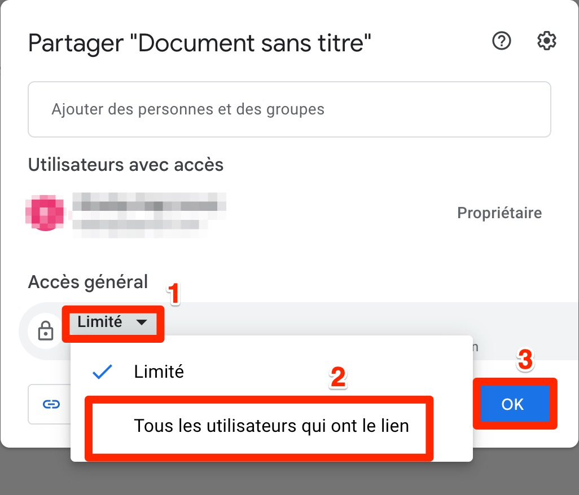
Task: Click the red annotation number 1
Action: coord(174,294)
